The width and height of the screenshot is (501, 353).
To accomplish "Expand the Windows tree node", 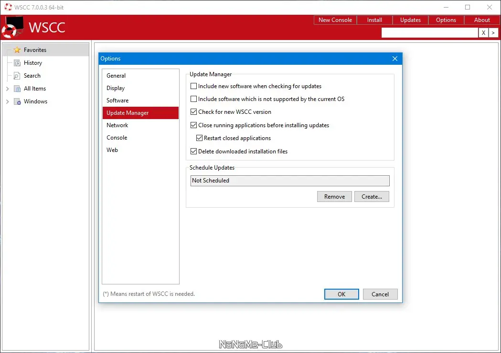I will (7, 101).
